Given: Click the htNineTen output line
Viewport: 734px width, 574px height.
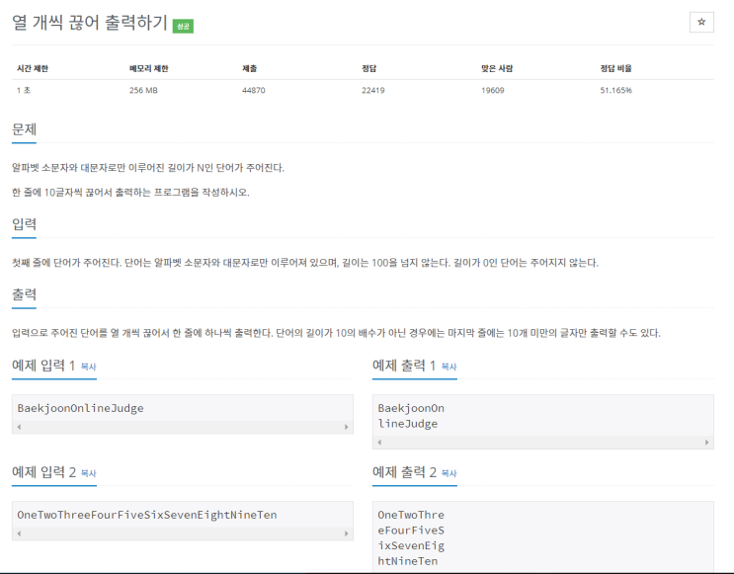Looking at the screenshot, I should coord(408,561).
